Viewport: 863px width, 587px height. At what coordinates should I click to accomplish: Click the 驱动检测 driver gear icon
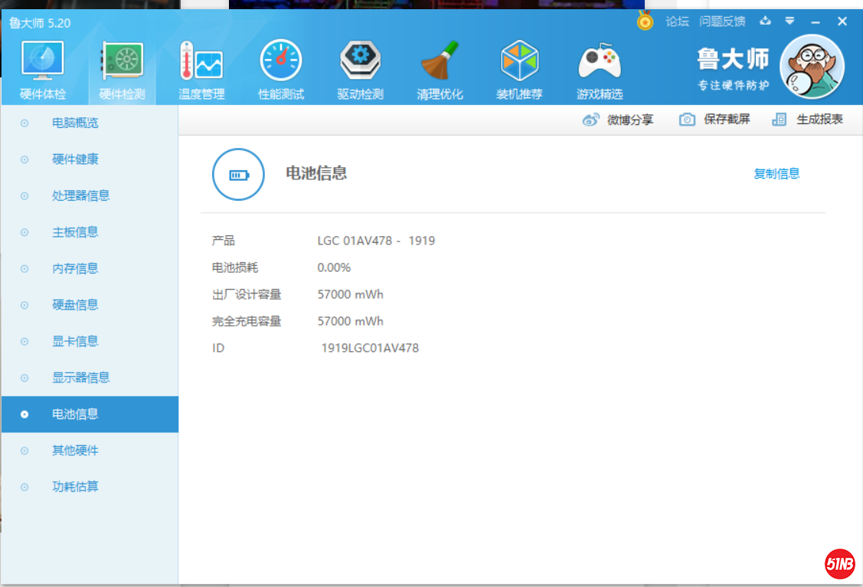tap(360, 63)
